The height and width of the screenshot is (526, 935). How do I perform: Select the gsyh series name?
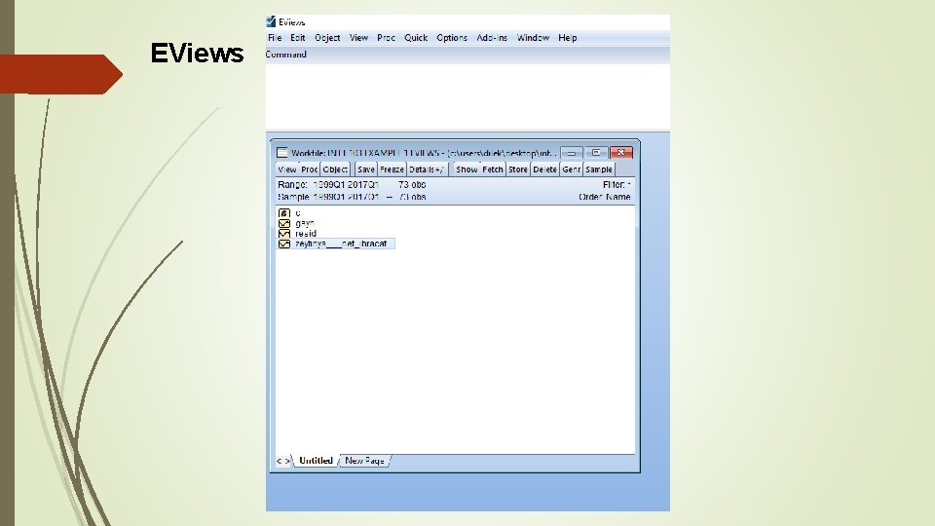(x=304, y=223)
